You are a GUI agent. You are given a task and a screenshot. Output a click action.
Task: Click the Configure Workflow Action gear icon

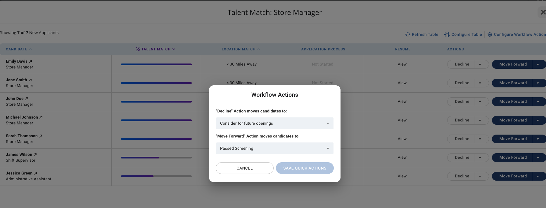point(490,34)
